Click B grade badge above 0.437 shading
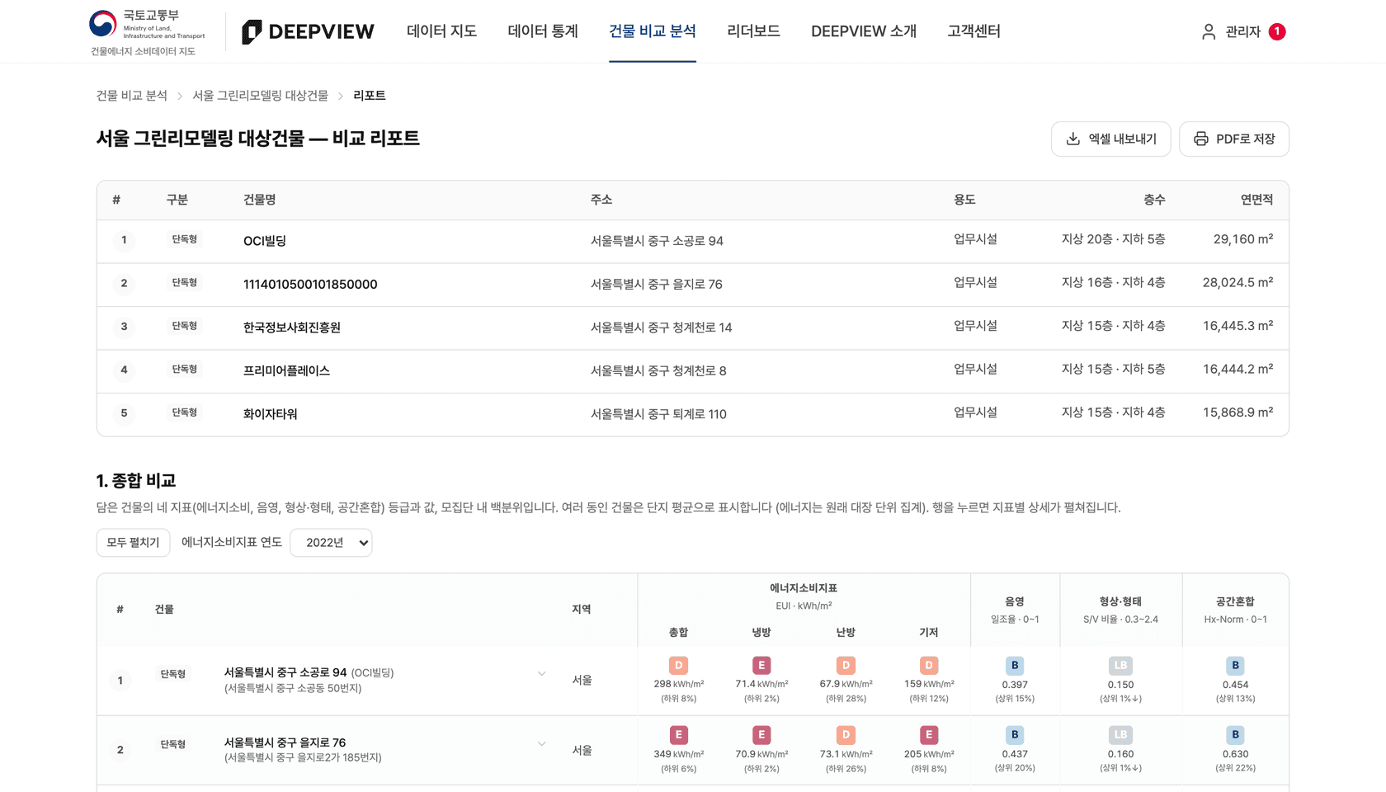Screen dimensions: 1386x792 pyautogui.click(x=1015, y=734)
